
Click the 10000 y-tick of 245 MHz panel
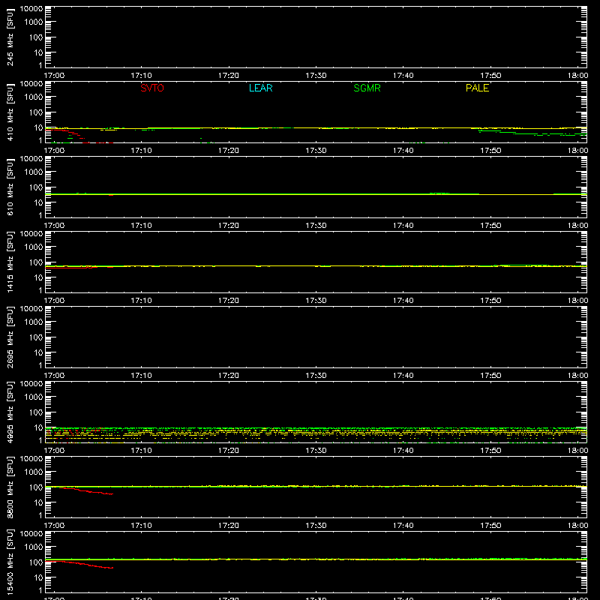[x=31, y=9]
